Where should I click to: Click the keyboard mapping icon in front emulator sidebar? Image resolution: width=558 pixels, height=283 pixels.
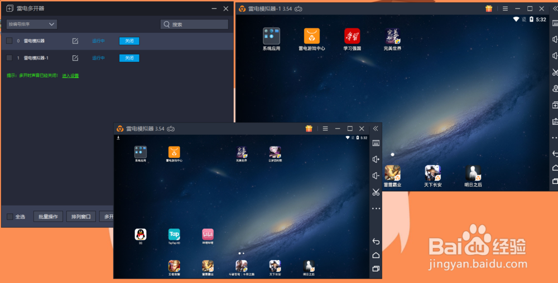(x=376, y=143)
